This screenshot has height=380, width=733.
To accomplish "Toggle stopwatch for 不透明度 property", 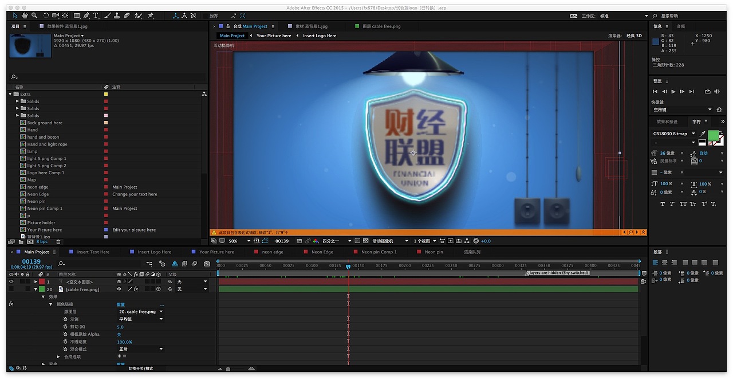I will tap(65, 342).
